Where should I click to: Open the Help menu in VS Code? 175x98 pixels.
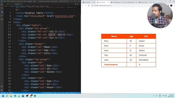[34, 1]
